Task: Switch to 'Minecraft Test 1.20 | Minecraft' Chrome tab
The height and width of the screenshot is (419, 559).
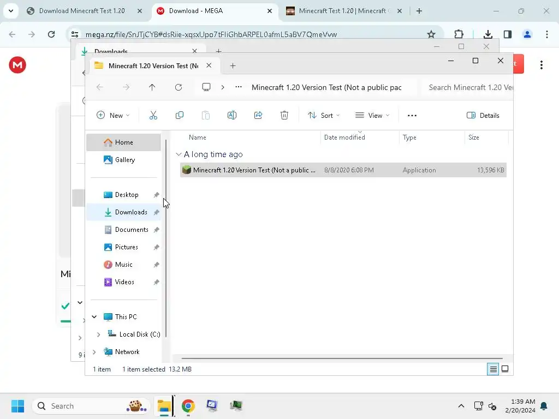Action: tap(344, 11)
